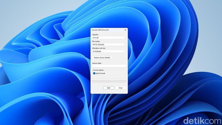Click the format progress bar
The image size is (222, 125).
(x=109, y=81)
